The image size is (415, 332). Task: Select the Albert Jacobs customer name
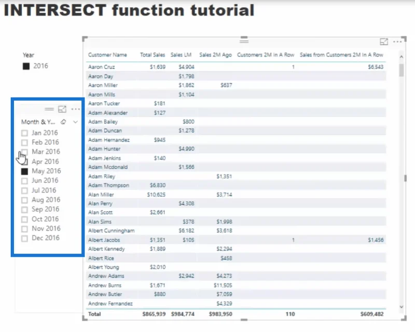pos(104,240)
